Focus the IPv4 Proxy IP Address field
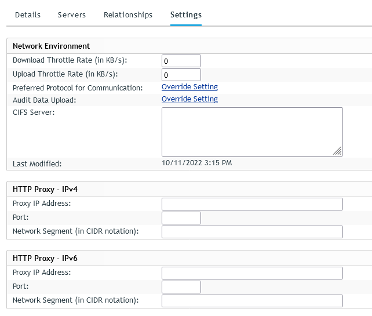This screenshot has width=372, height=316. click(251, 204)
